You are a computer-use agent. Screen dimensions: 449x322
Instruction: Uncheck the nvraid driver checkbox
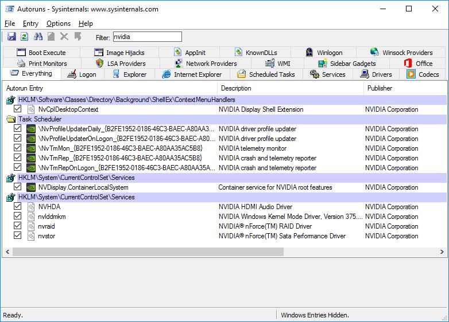click(17, 225)
